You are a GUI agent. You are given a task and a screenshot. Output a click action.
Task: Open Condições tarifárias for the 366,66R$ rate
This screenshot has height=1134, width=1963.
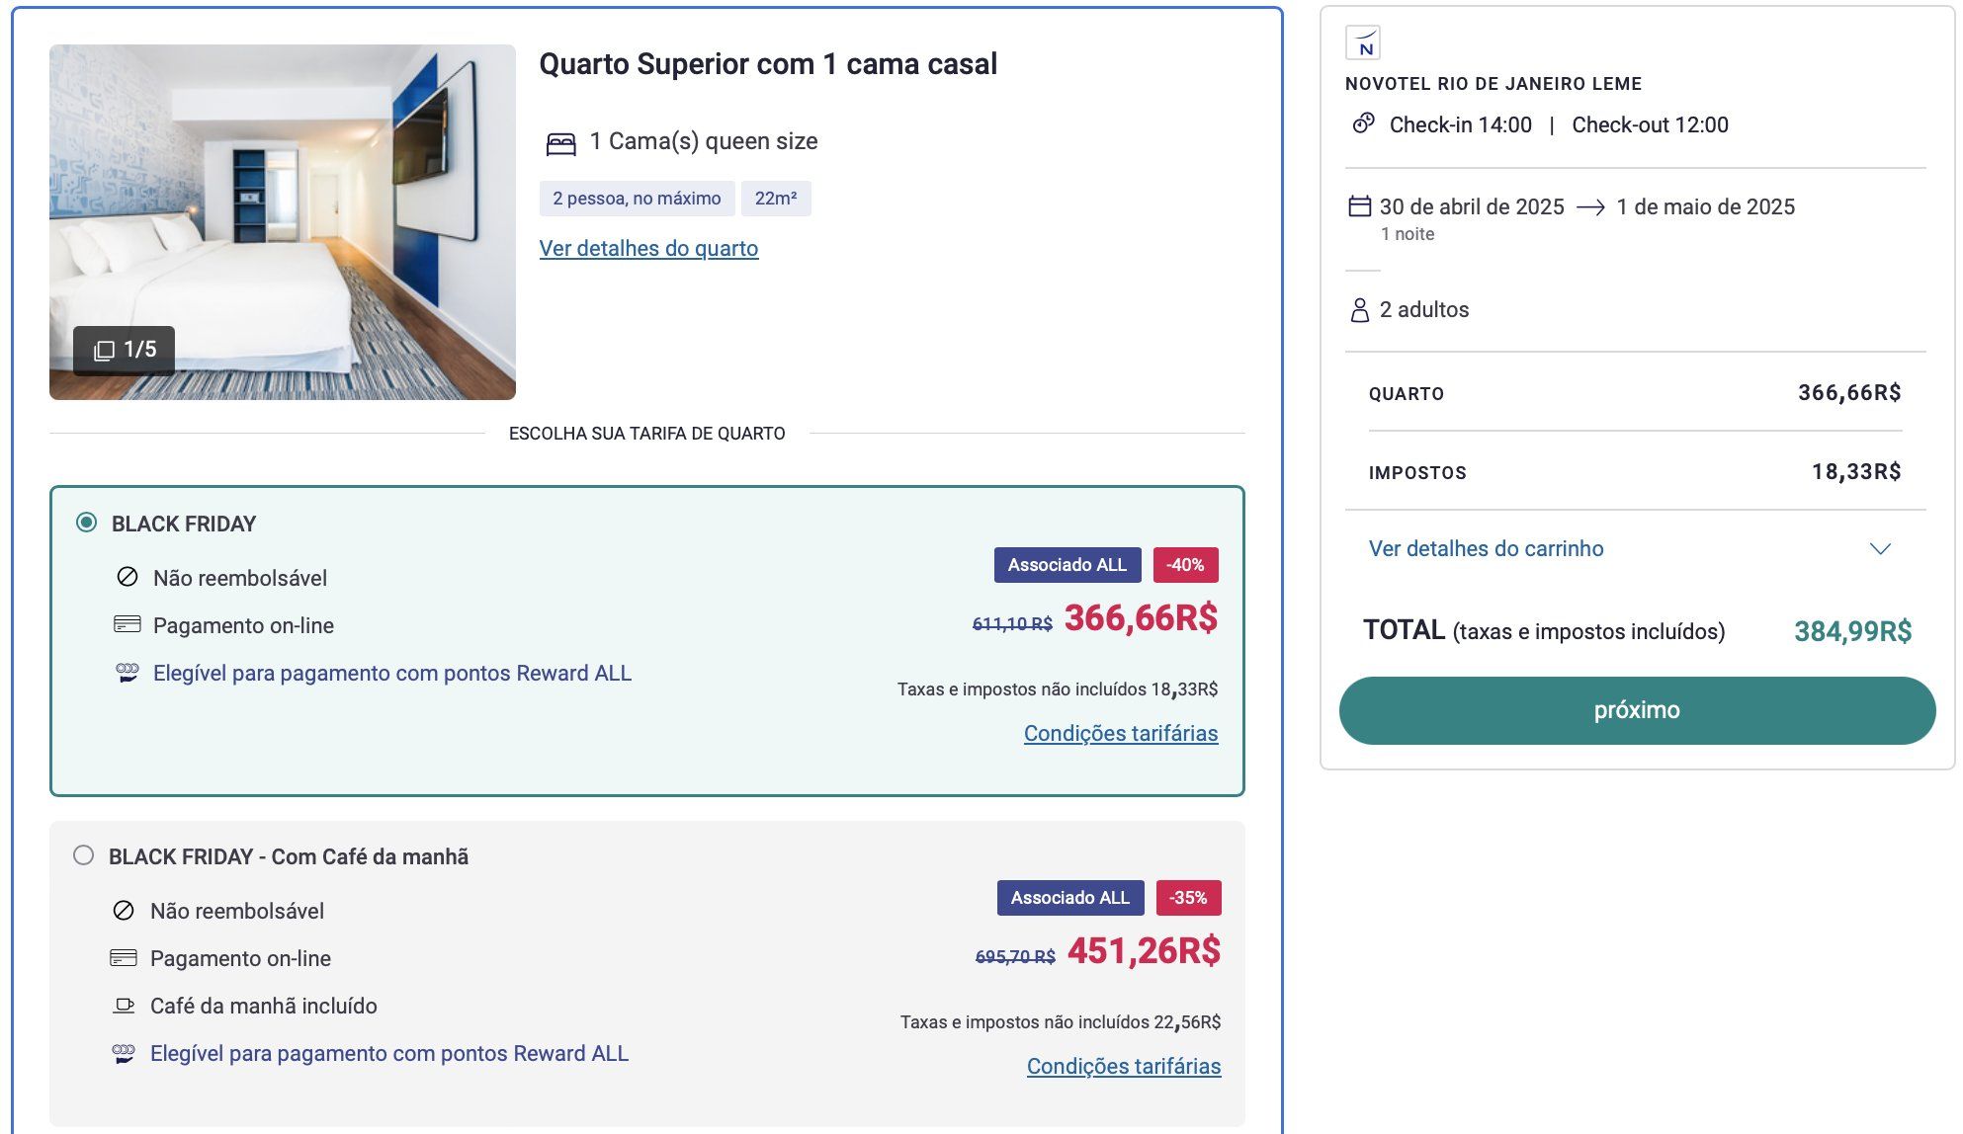coord(1121,733)
